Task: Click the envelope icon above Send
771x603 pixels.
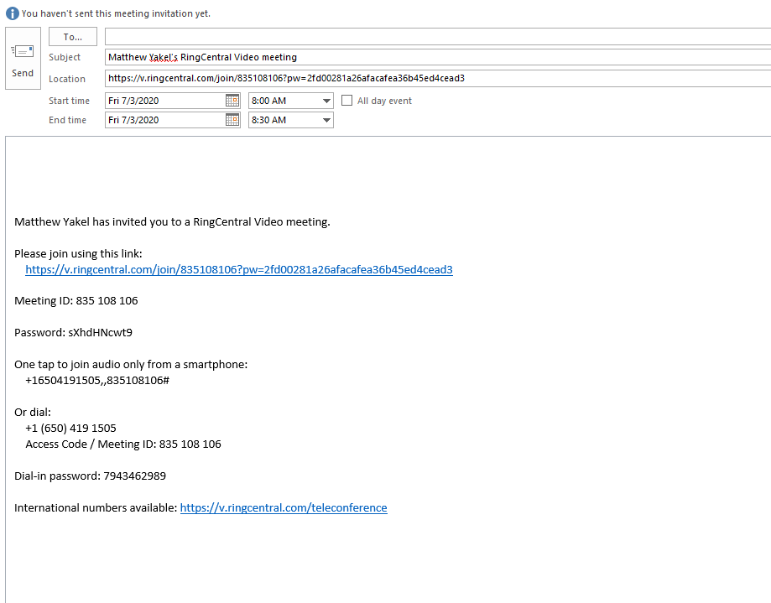Action: pyautogui.click(x=22, y=51)
